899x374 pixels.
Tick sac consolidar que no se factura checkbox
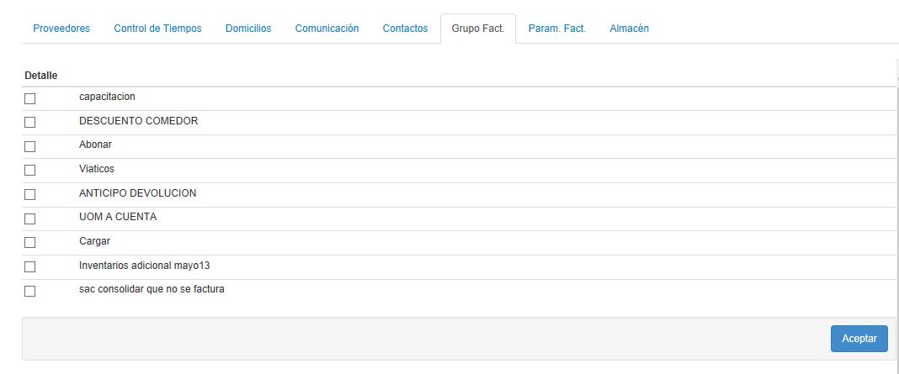click(30, 292)
